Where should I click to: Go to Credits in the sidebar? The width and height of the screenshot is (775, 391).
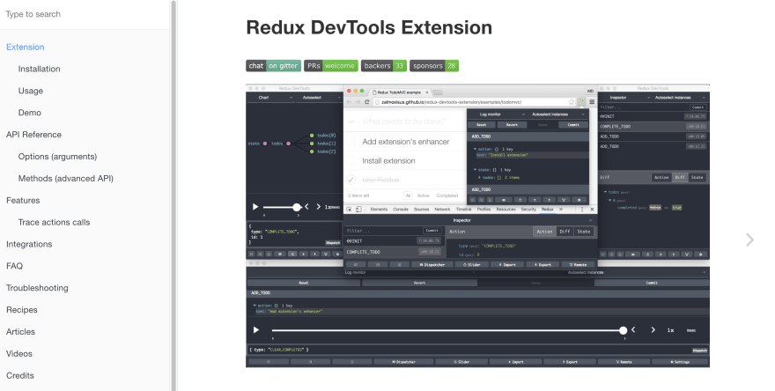[x=20, y=376]
